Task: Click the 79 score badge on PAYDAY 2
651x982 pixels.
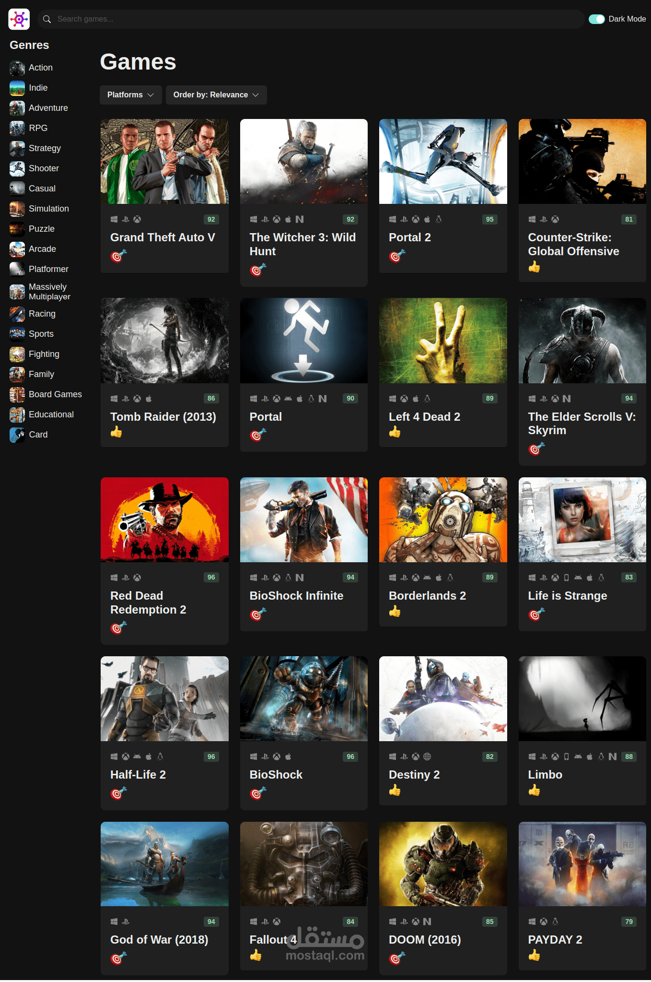Action: click(x=629, y=922)
